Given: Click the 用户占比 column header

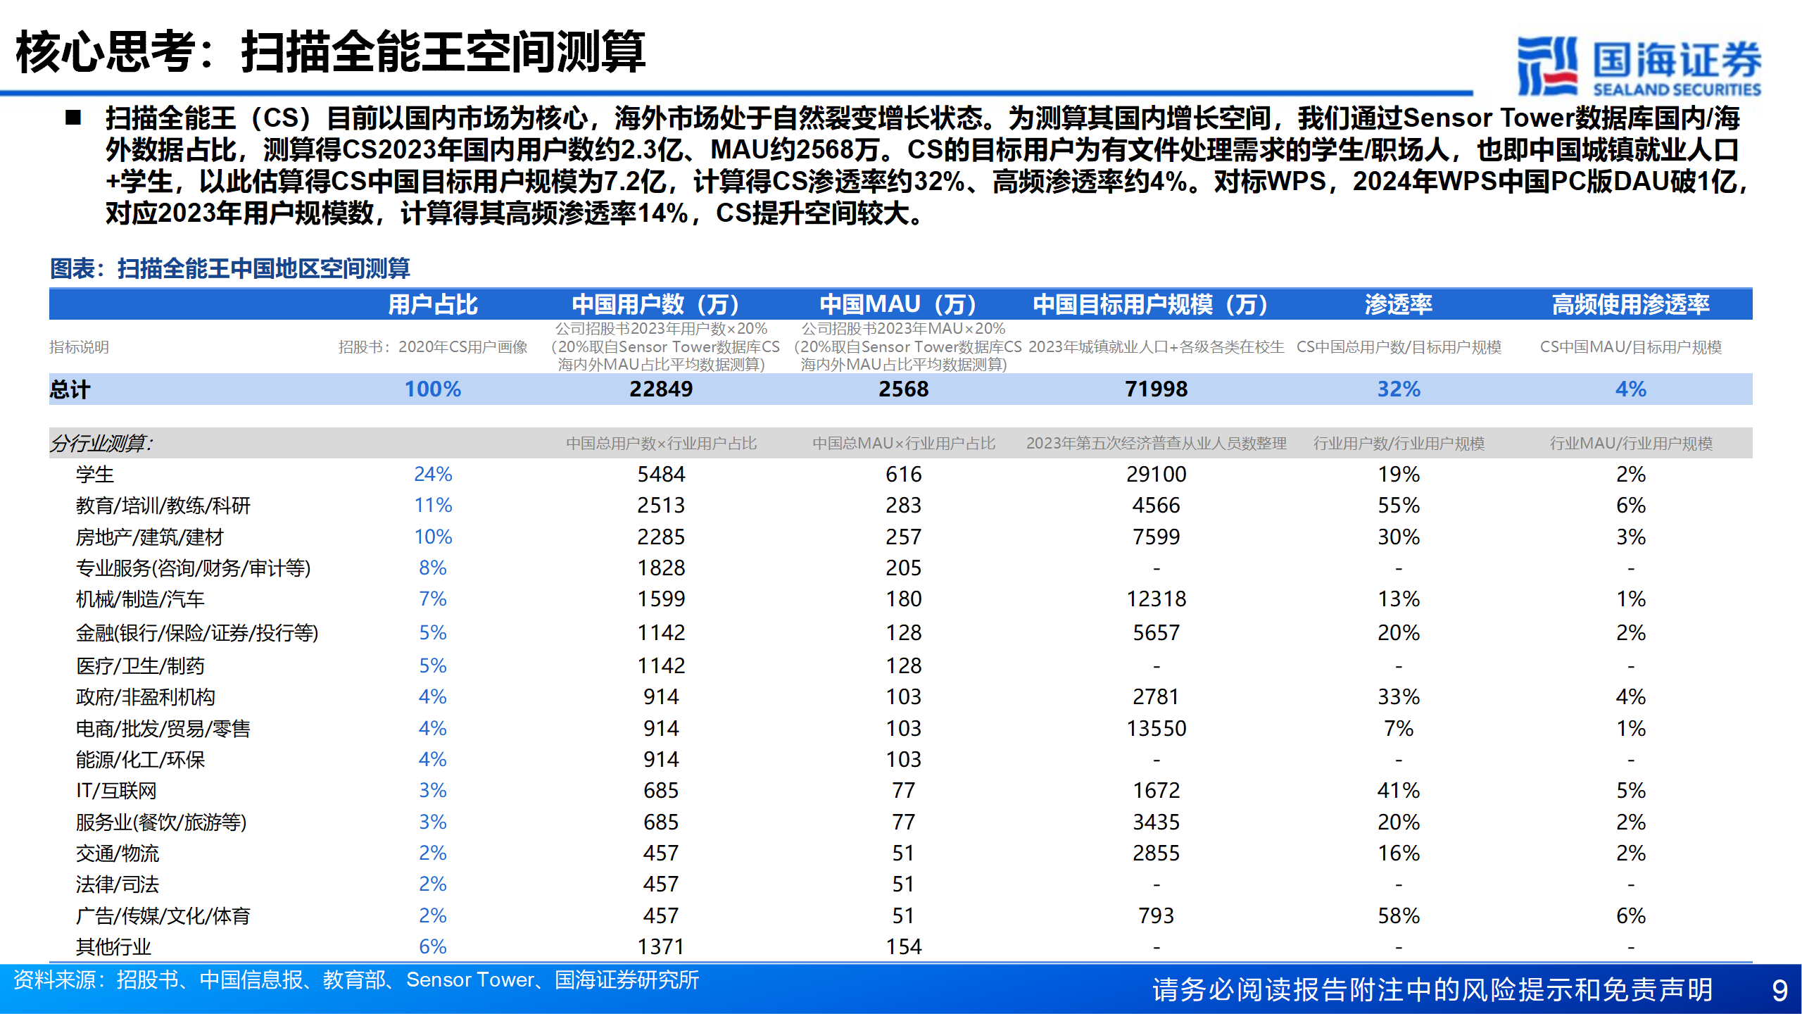Looking at the screenshot, I should [433, 304].
